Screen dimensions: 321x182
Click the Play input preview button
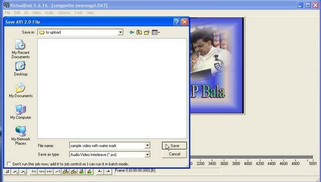16,171
